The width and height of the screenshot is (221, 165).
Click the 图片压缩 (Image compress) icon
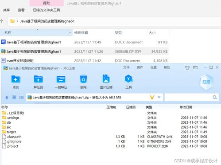[x=106, y=79]
